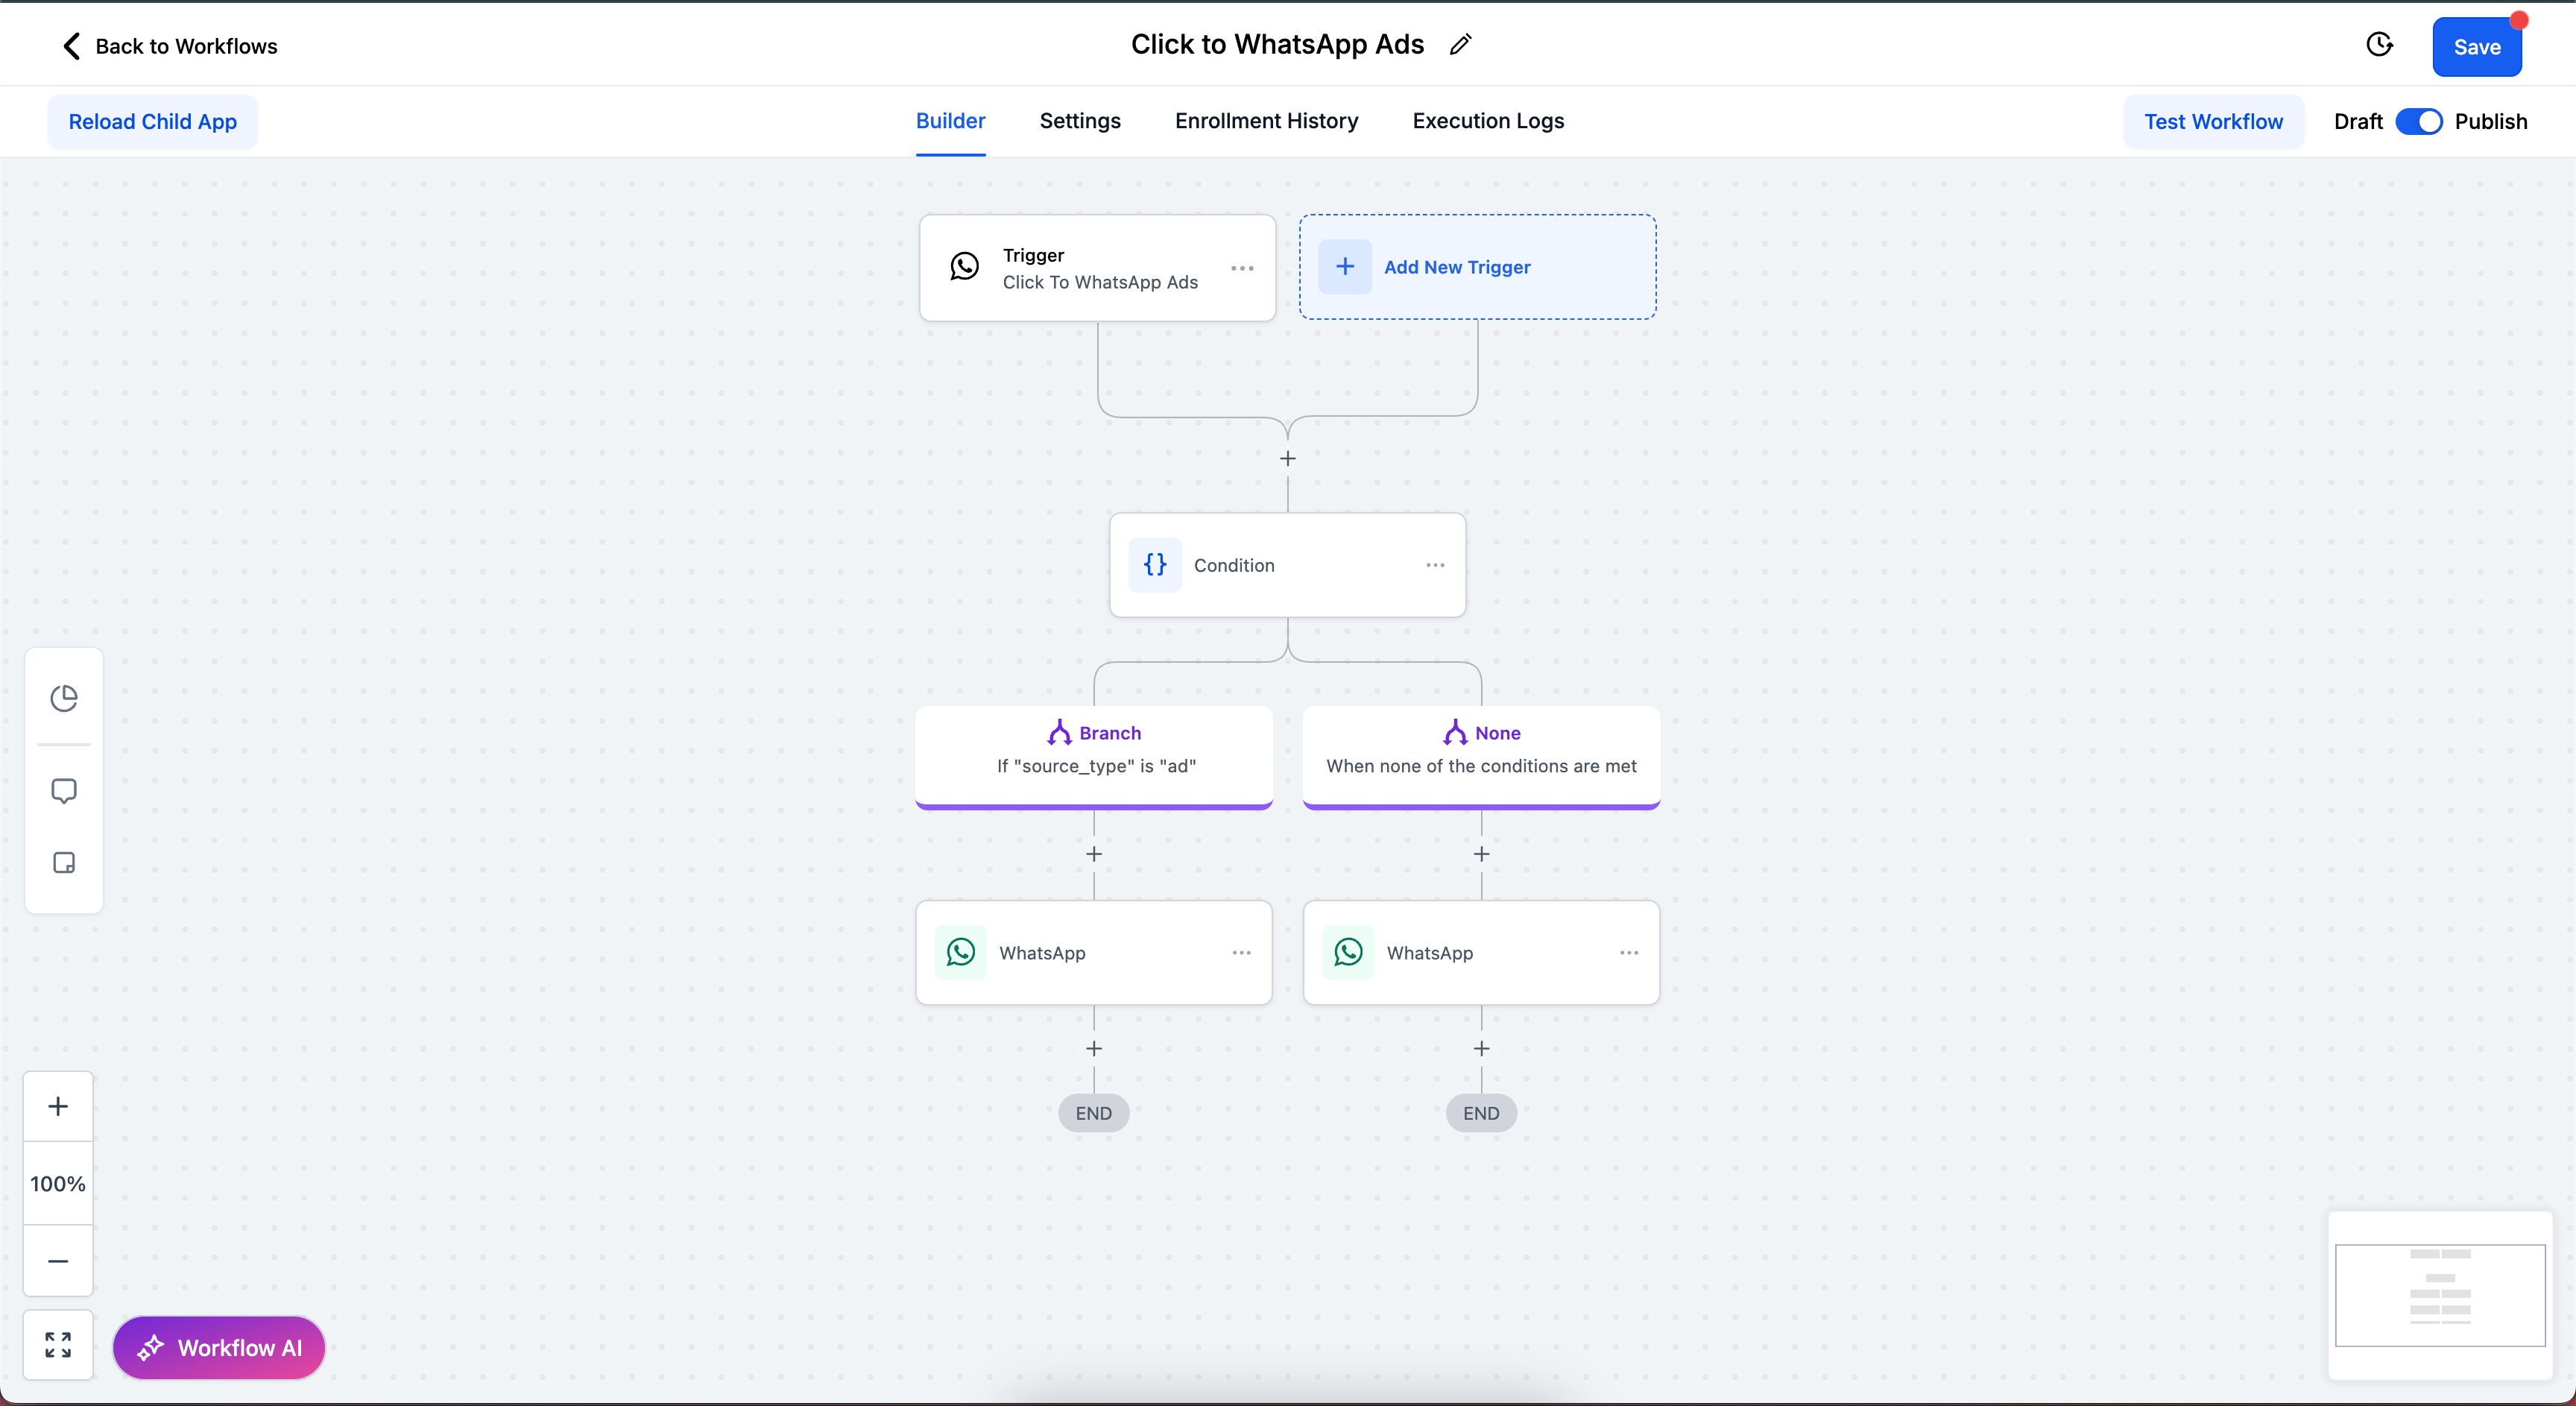This screenshot has width=2576, height=1406.
Task: Open the version history clock icon
Action: pyautogui.click(x=2379, y=45)
